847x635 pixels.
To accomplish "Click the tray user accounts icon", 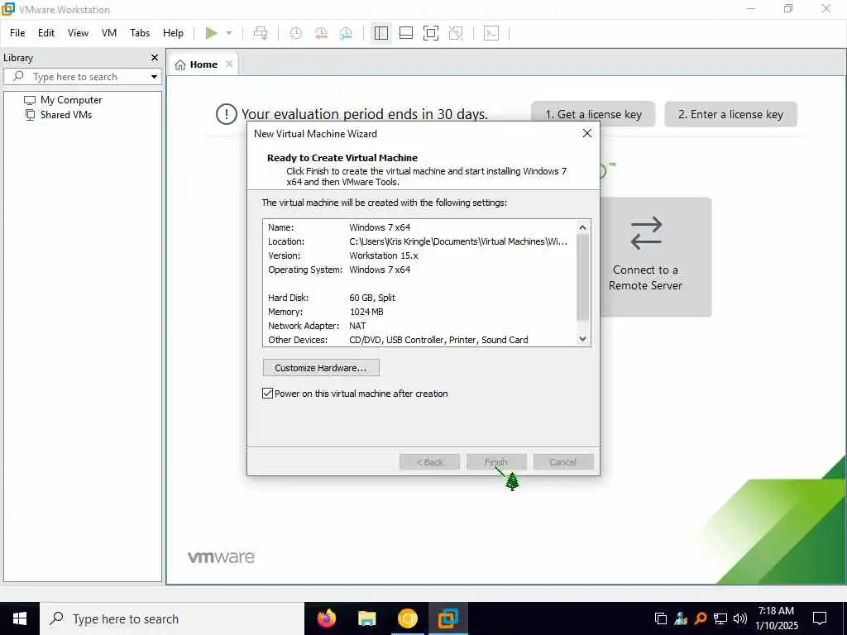I will [681, 618].
